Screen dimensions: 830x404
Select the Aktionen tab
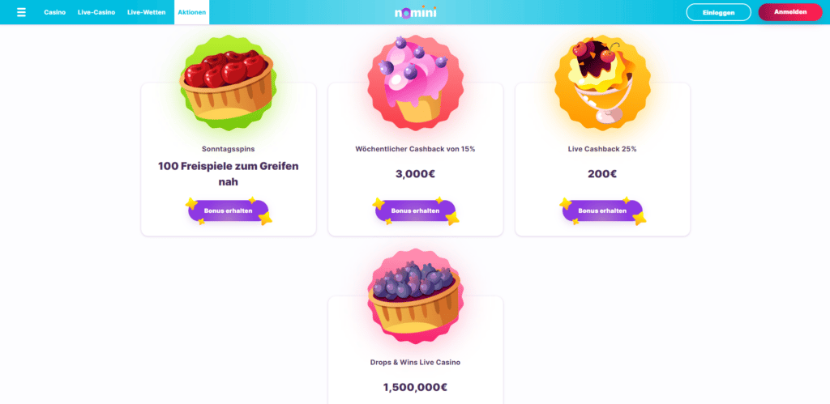tap(191, 12)
